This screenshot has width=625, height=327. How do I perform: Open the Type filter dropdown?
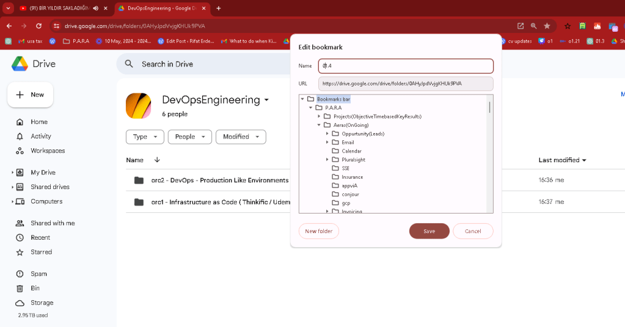(145, 137)
